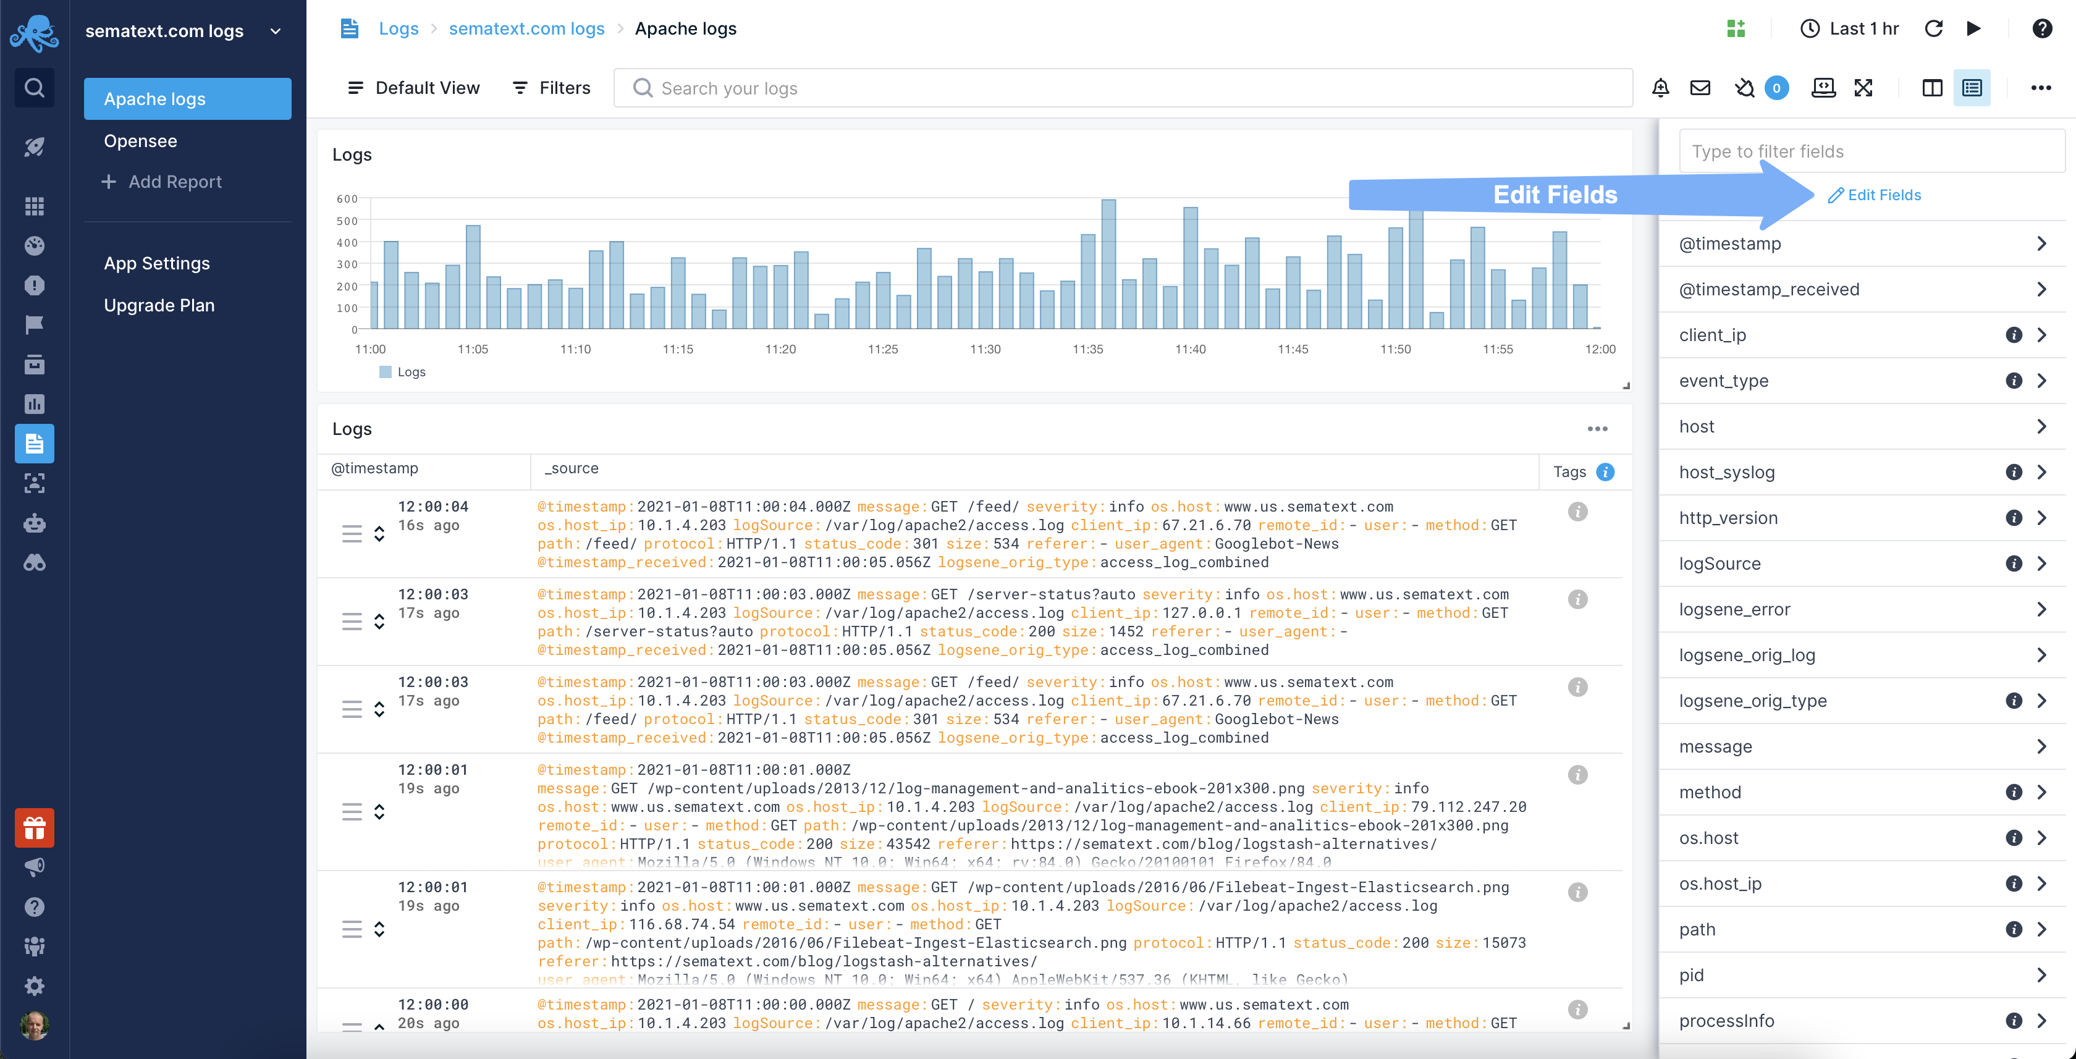
Task: Click the @timestamp column header
Action: (x=375, y=468)
